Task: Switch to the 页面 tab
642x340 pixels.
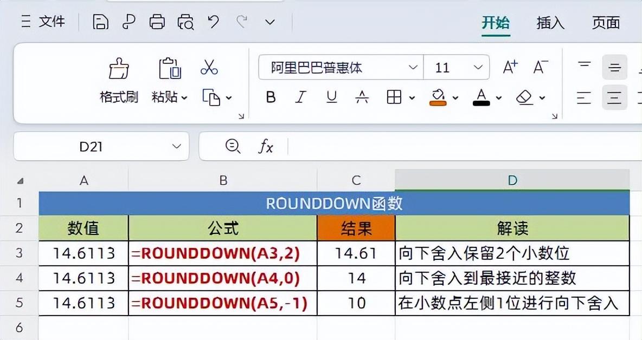Action: [x=606, y=23]
